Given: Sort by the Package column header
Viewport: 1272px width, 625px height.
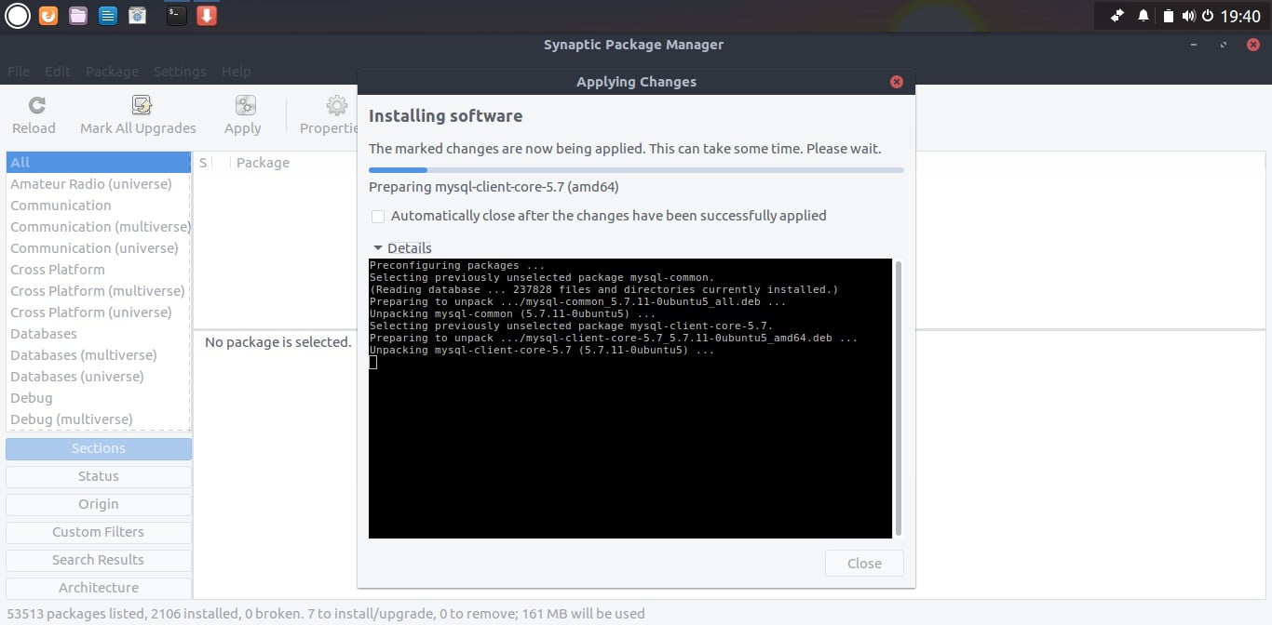Looking at the screenshot, I should pos(263,163).
